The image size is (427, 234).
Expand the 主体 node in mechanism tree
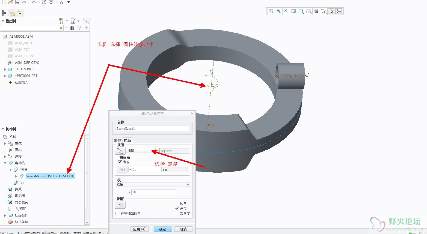click(5, 143)
